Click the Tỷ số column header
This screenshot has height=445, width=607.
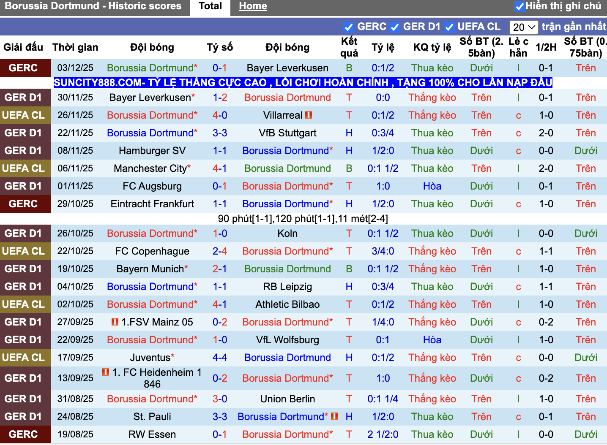coord(220,47)
